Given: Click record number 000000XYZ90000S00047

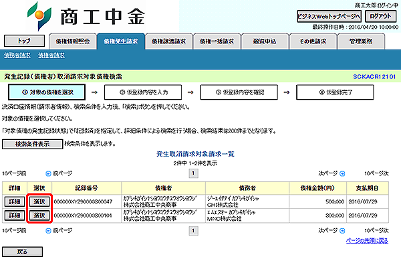Looking at the screenshot, I should tap(83, 201).
